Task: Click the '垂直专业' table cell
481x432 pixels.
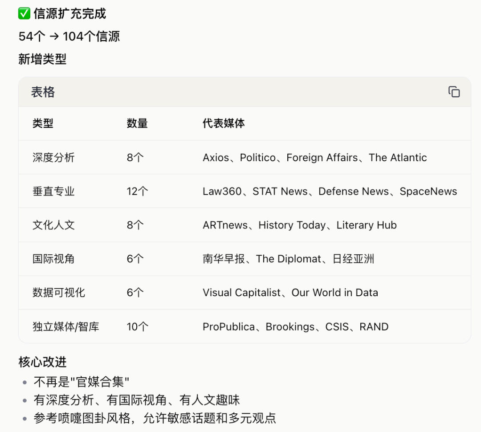Action: point(53,191)
